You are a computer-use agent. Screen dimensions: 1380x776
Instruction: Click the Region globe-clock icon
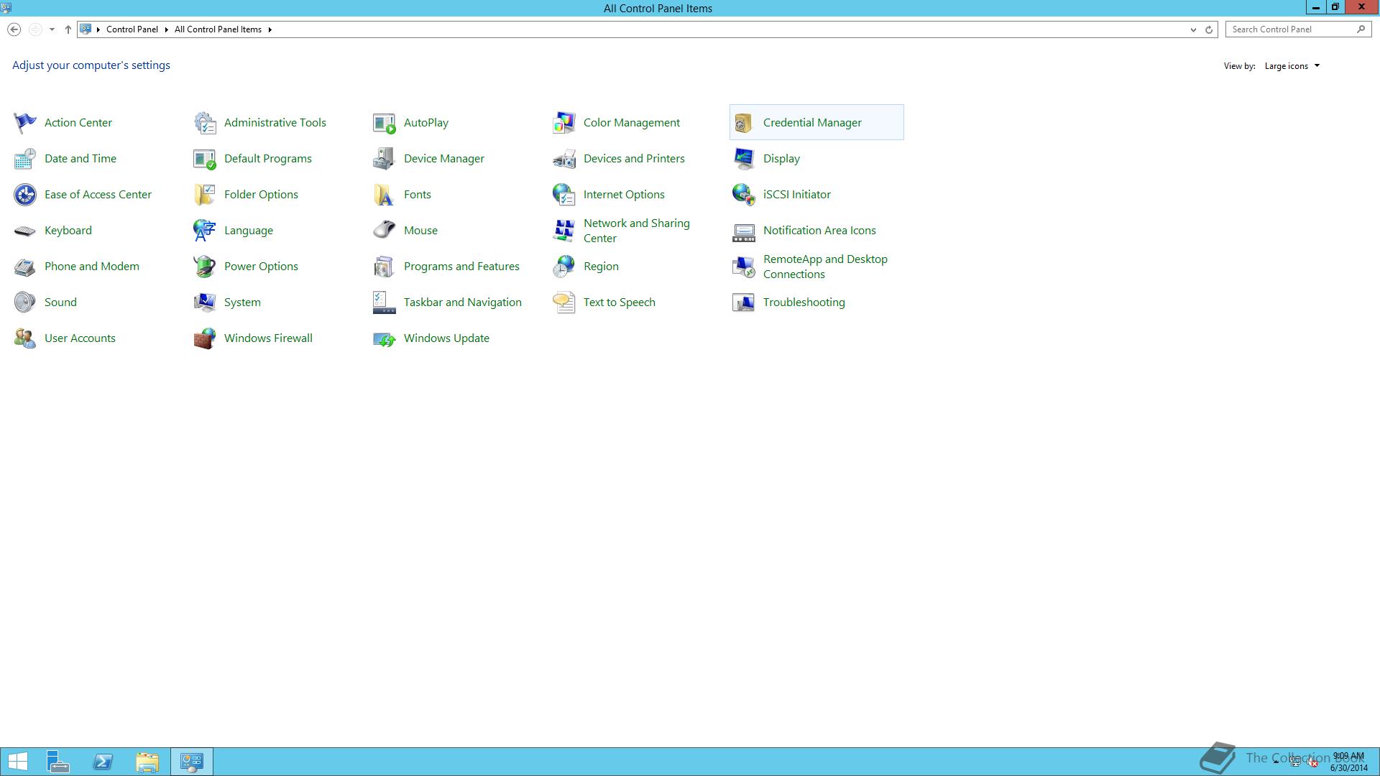tap(563, 267)
